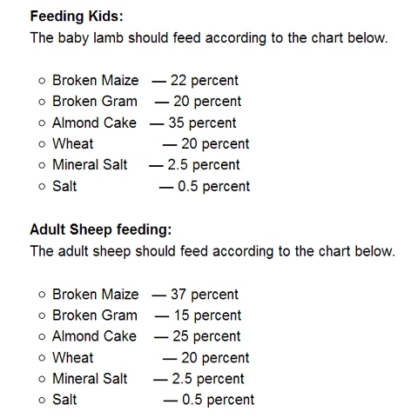Click 'Broken Gram — 15 percent' item
Viewport: 418px width, 418px height.
(146, 315)
